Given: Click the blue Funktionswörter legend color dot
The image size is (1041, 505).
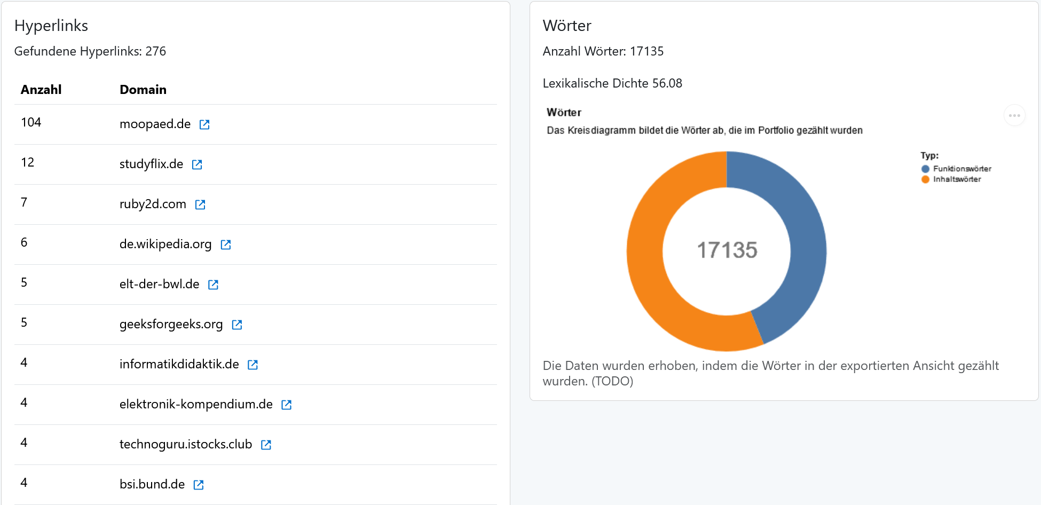Looking at the screenshot, I should (925, 169).
